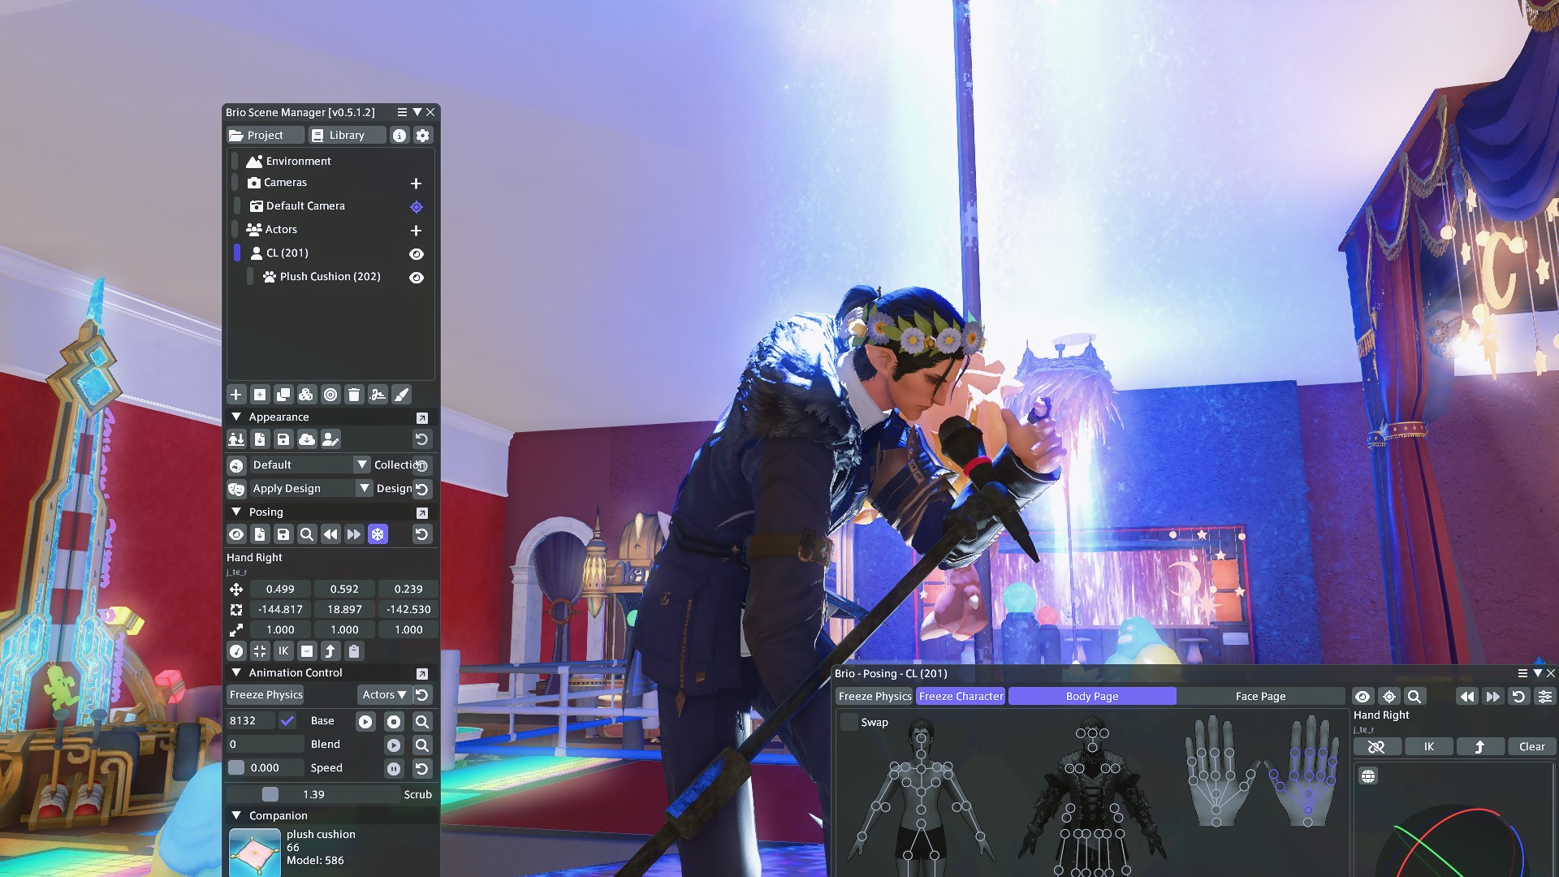Toggle the checkmark beside 8132 animation ID
Viewport: 1559px width, 877px height.
pyautogui.click(x=287, y=721)
